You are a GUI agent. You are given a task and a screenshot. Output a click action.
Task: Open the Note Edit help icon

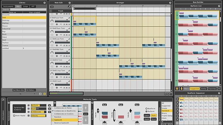pyautogui.click(x=70, y=3)
